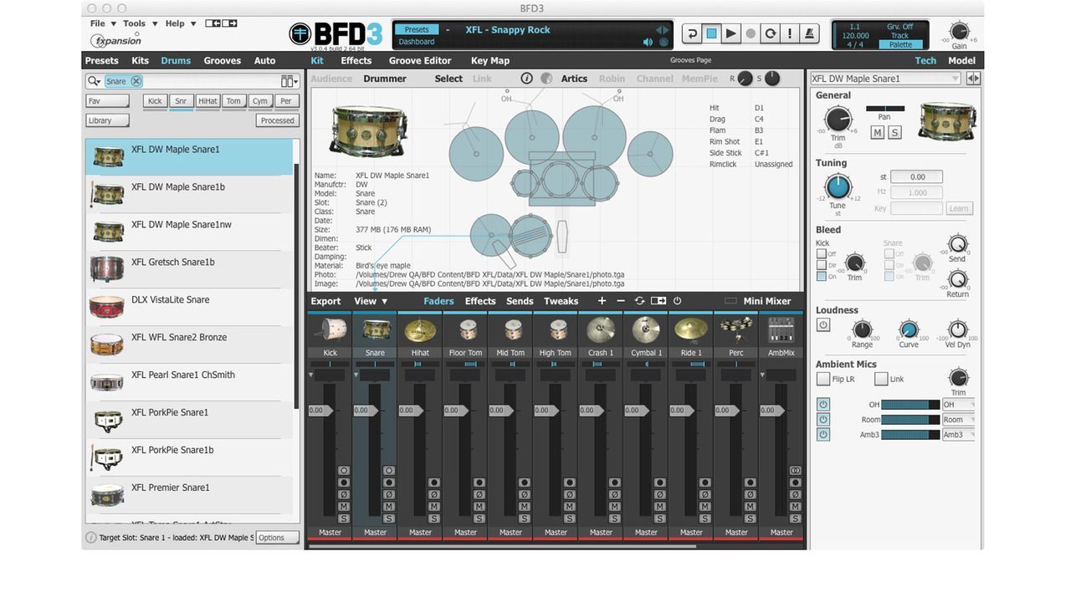Toggle the Room ambient mic power
This screenshot has height=602, width=1071.
click(823, 420)
